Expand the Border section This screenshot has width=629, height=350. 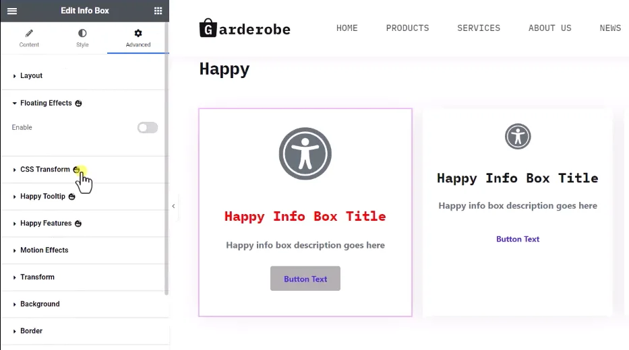84,330
